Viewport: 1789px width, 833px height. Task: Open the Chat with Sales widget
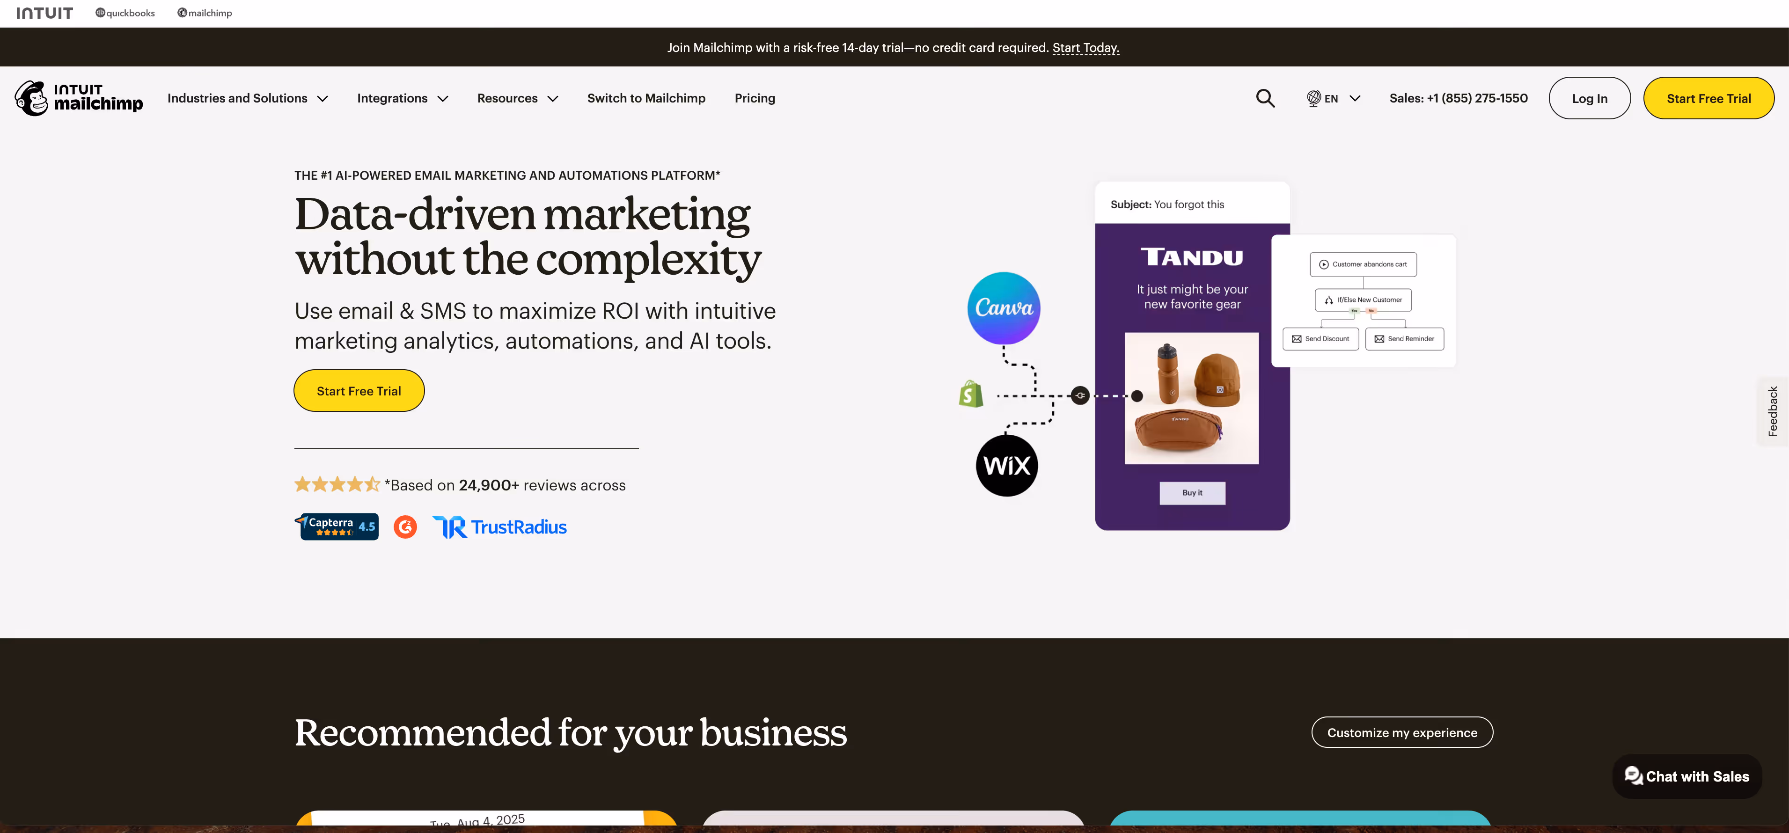pyautogui.click(x=1687, y=777)
